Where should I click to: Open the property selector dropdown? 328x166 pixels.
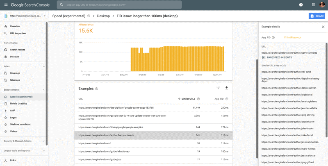(x=45, y=16)
